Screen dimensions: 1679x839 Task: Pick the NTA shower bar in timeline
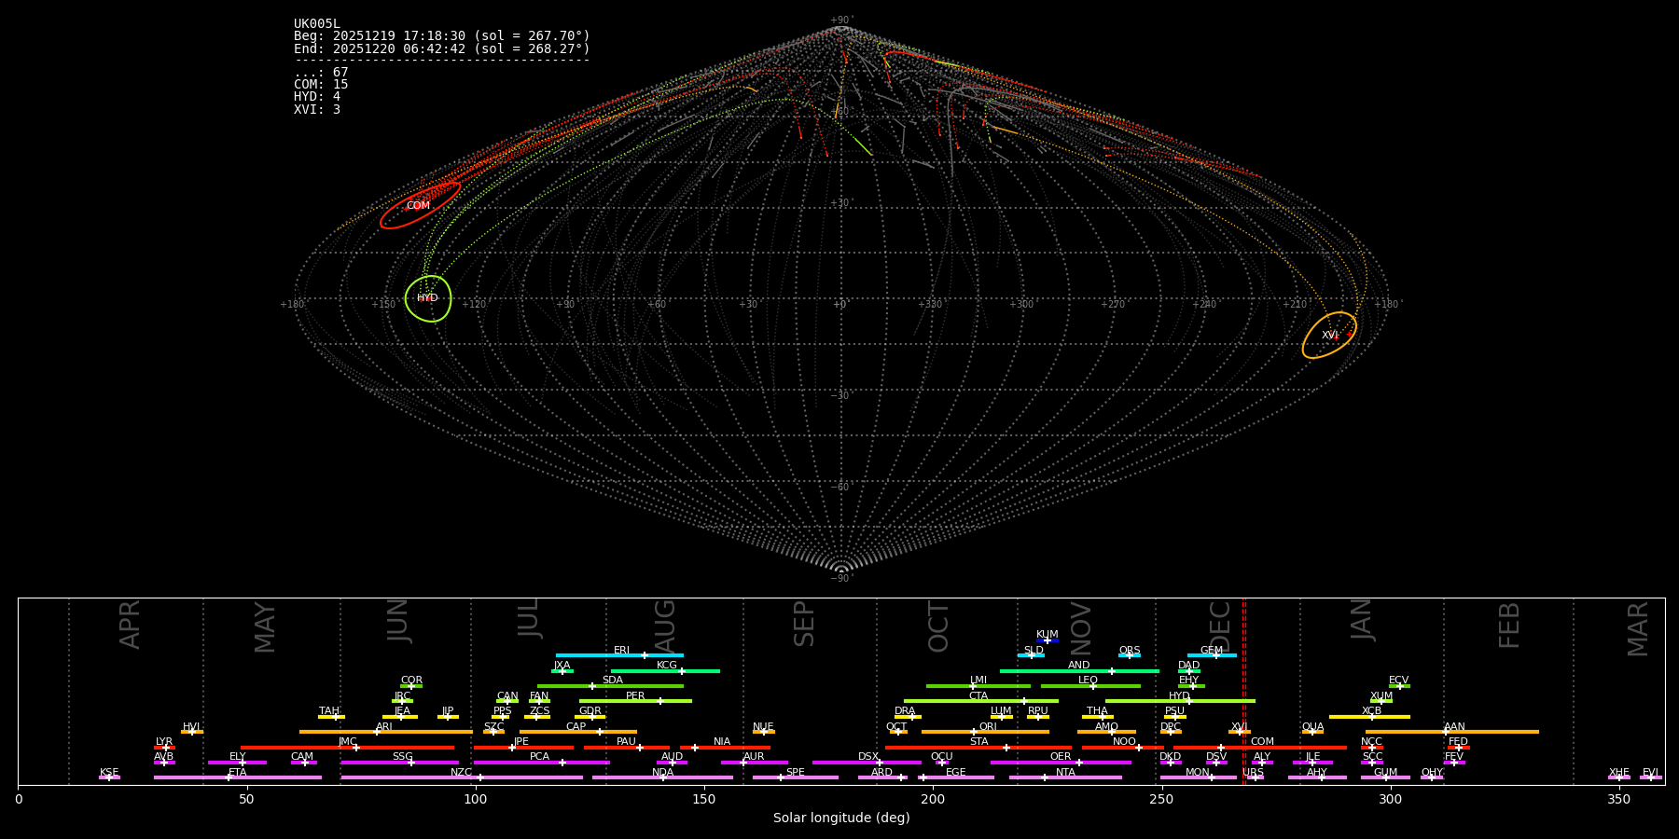pyautogui.click(x=1065, y=777)
